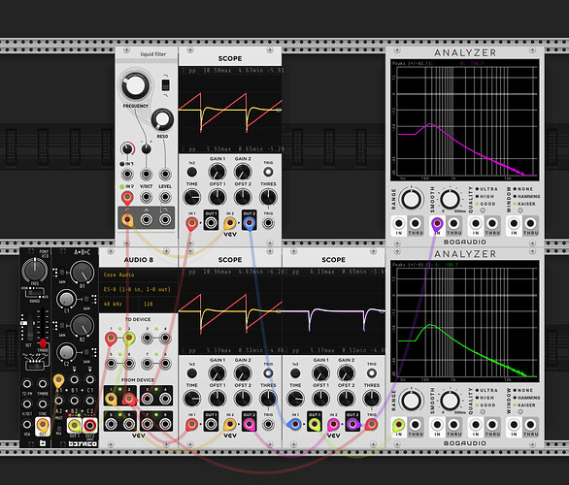Open the Core Audio driver dropdown
Screen dimensions: 569x485
click(x=139, y=275)
